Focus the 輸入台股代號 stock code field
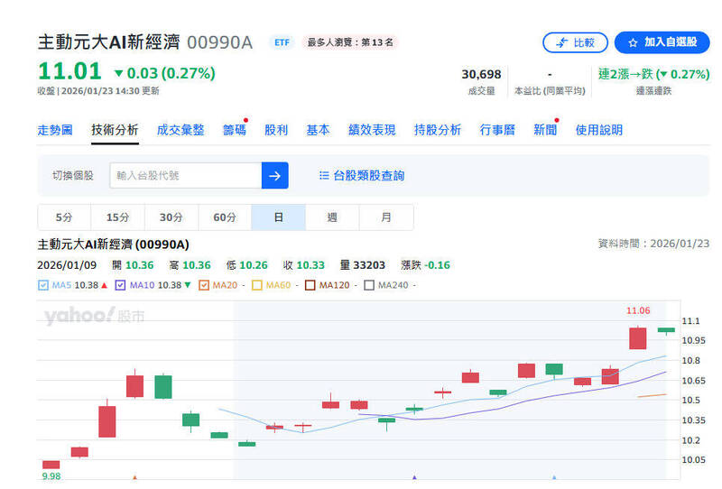This screenshot has height=489, width=722. (186, 175)
